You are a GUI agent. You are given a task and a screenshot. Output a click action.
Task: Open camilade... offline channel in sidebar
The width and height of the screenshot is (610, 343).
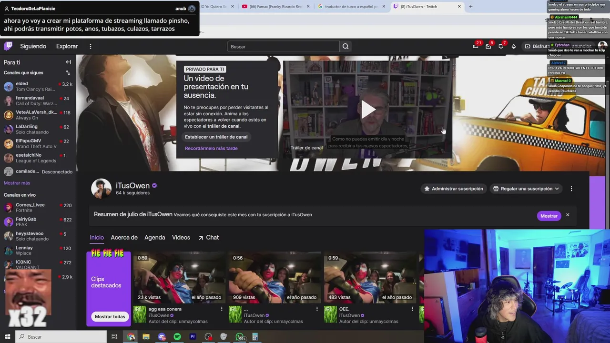click(38, 171)
